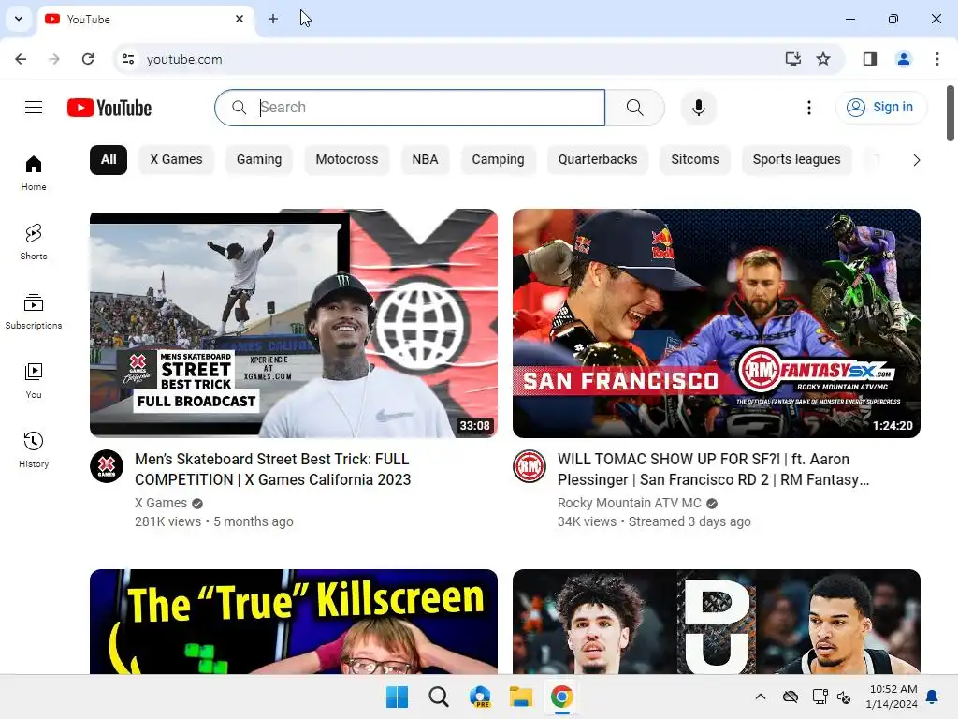Open the basketball players video thumbnail
958x719 pixels.
[x=716, y=622]
